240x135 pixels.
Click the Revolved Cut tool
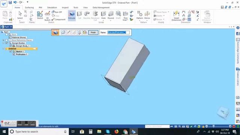(x=95, y=16)
